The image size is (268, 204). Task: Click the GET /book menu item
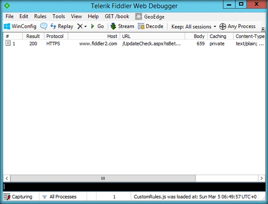[x=117, y=16]
